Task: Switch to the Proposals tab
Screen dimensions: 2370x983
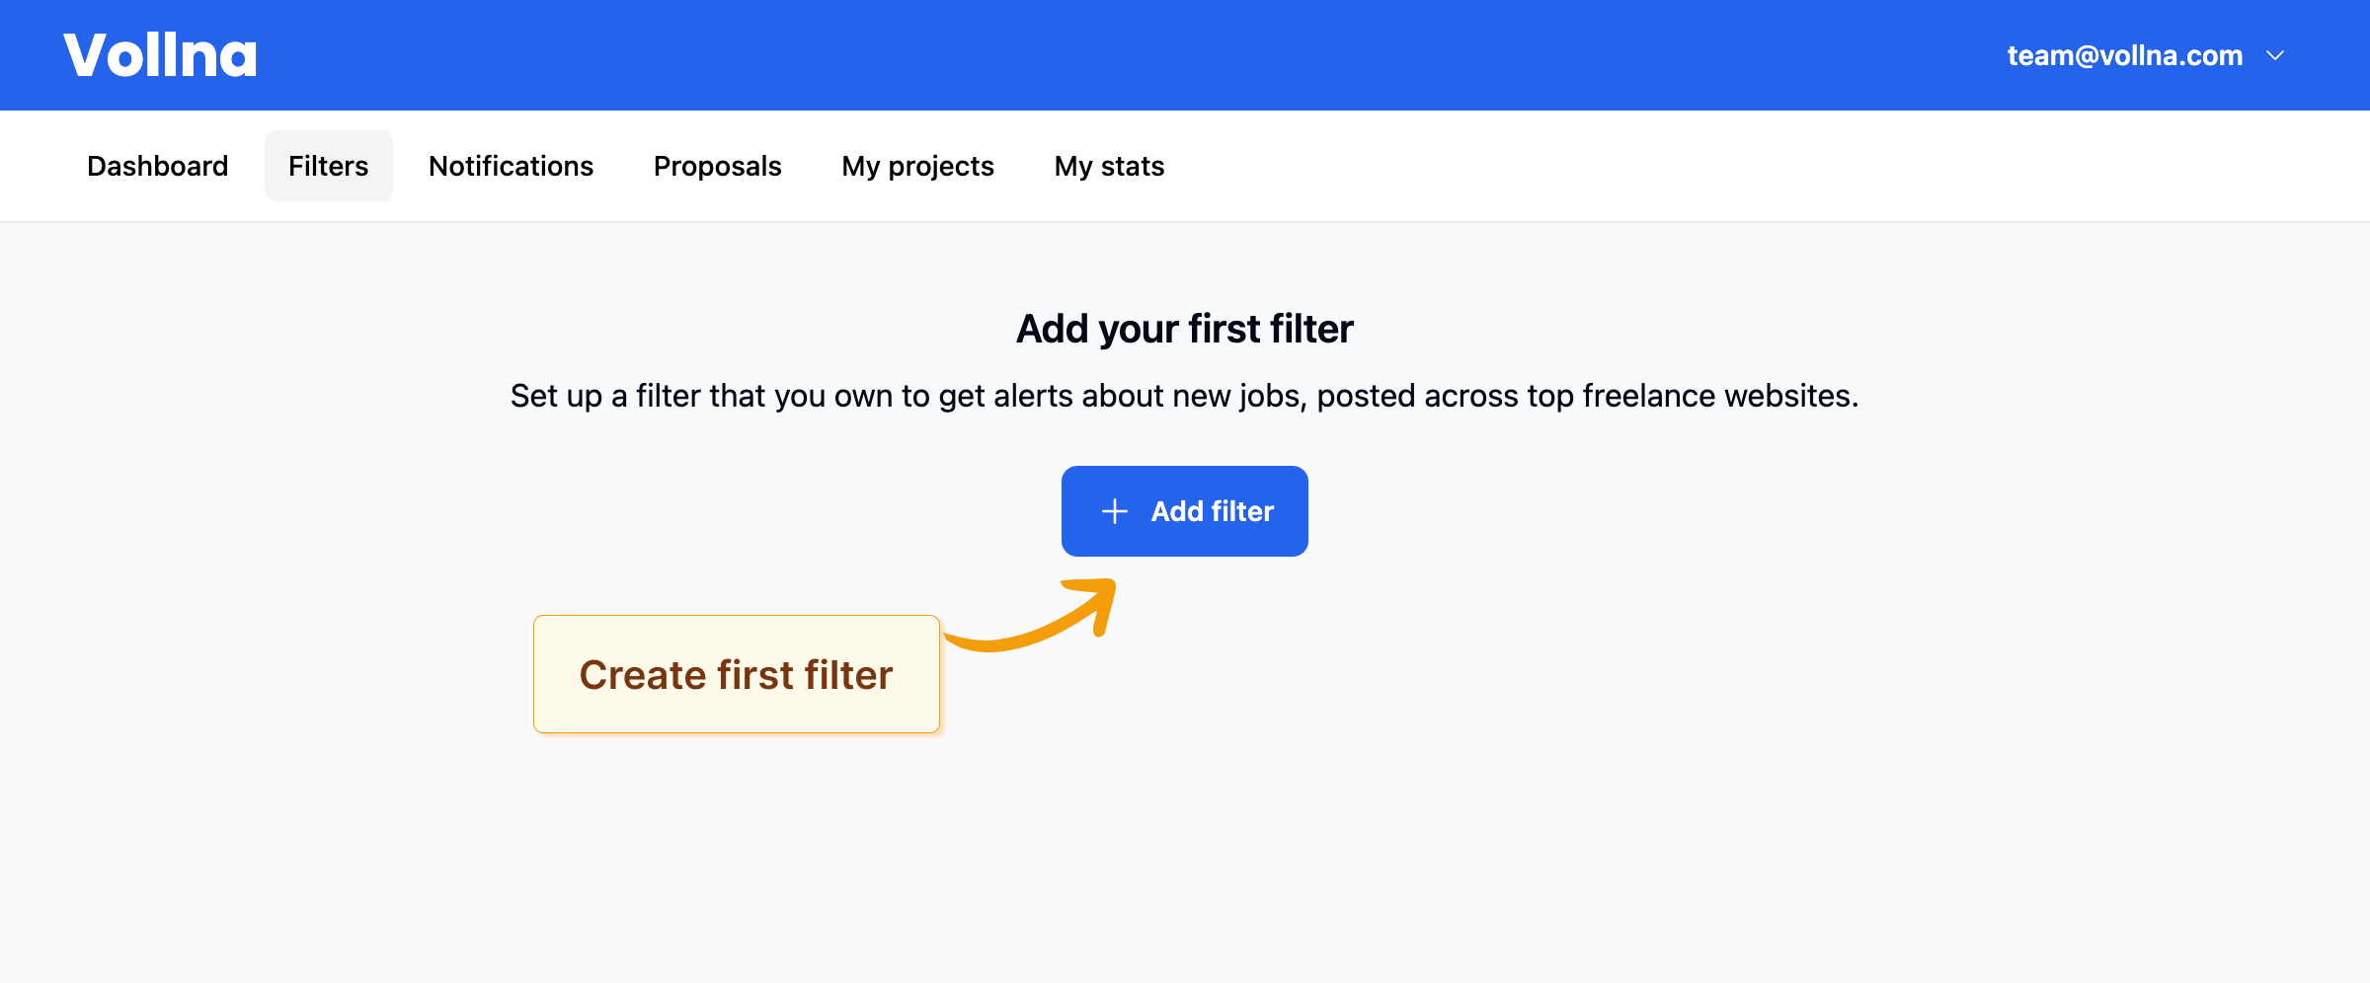Action: click(x=717, y=166)
